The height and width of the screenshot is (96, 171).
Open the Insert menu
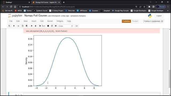(34, 21)
